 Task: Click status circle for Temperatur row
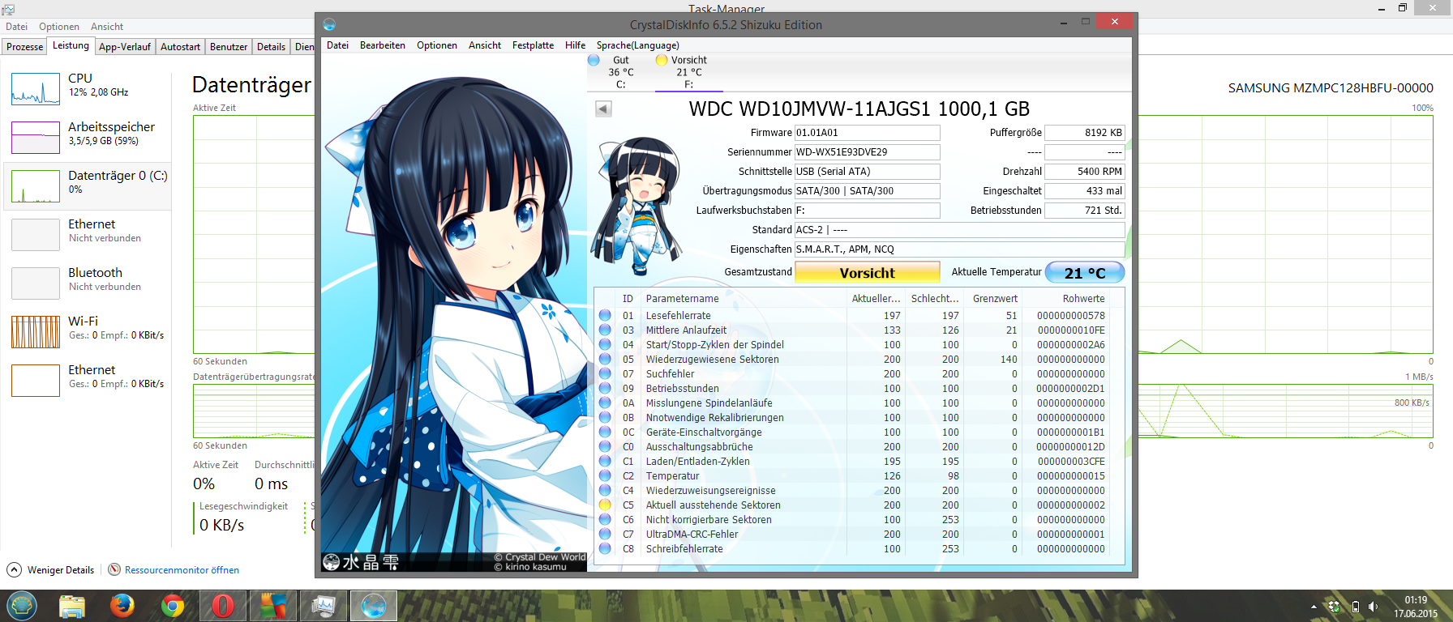605,475
